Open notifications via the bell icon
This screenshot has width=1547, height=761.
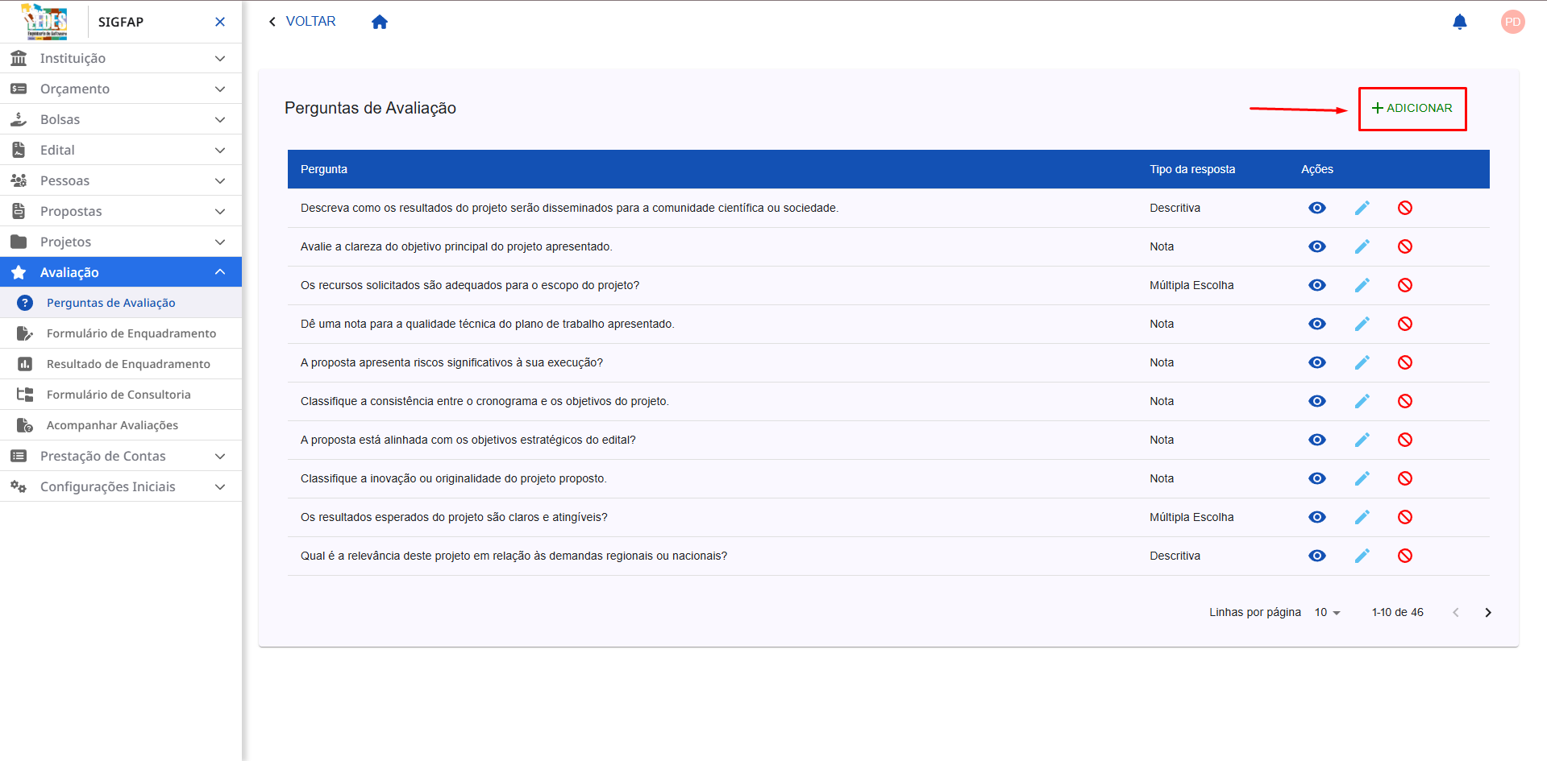coord(1459,22)
